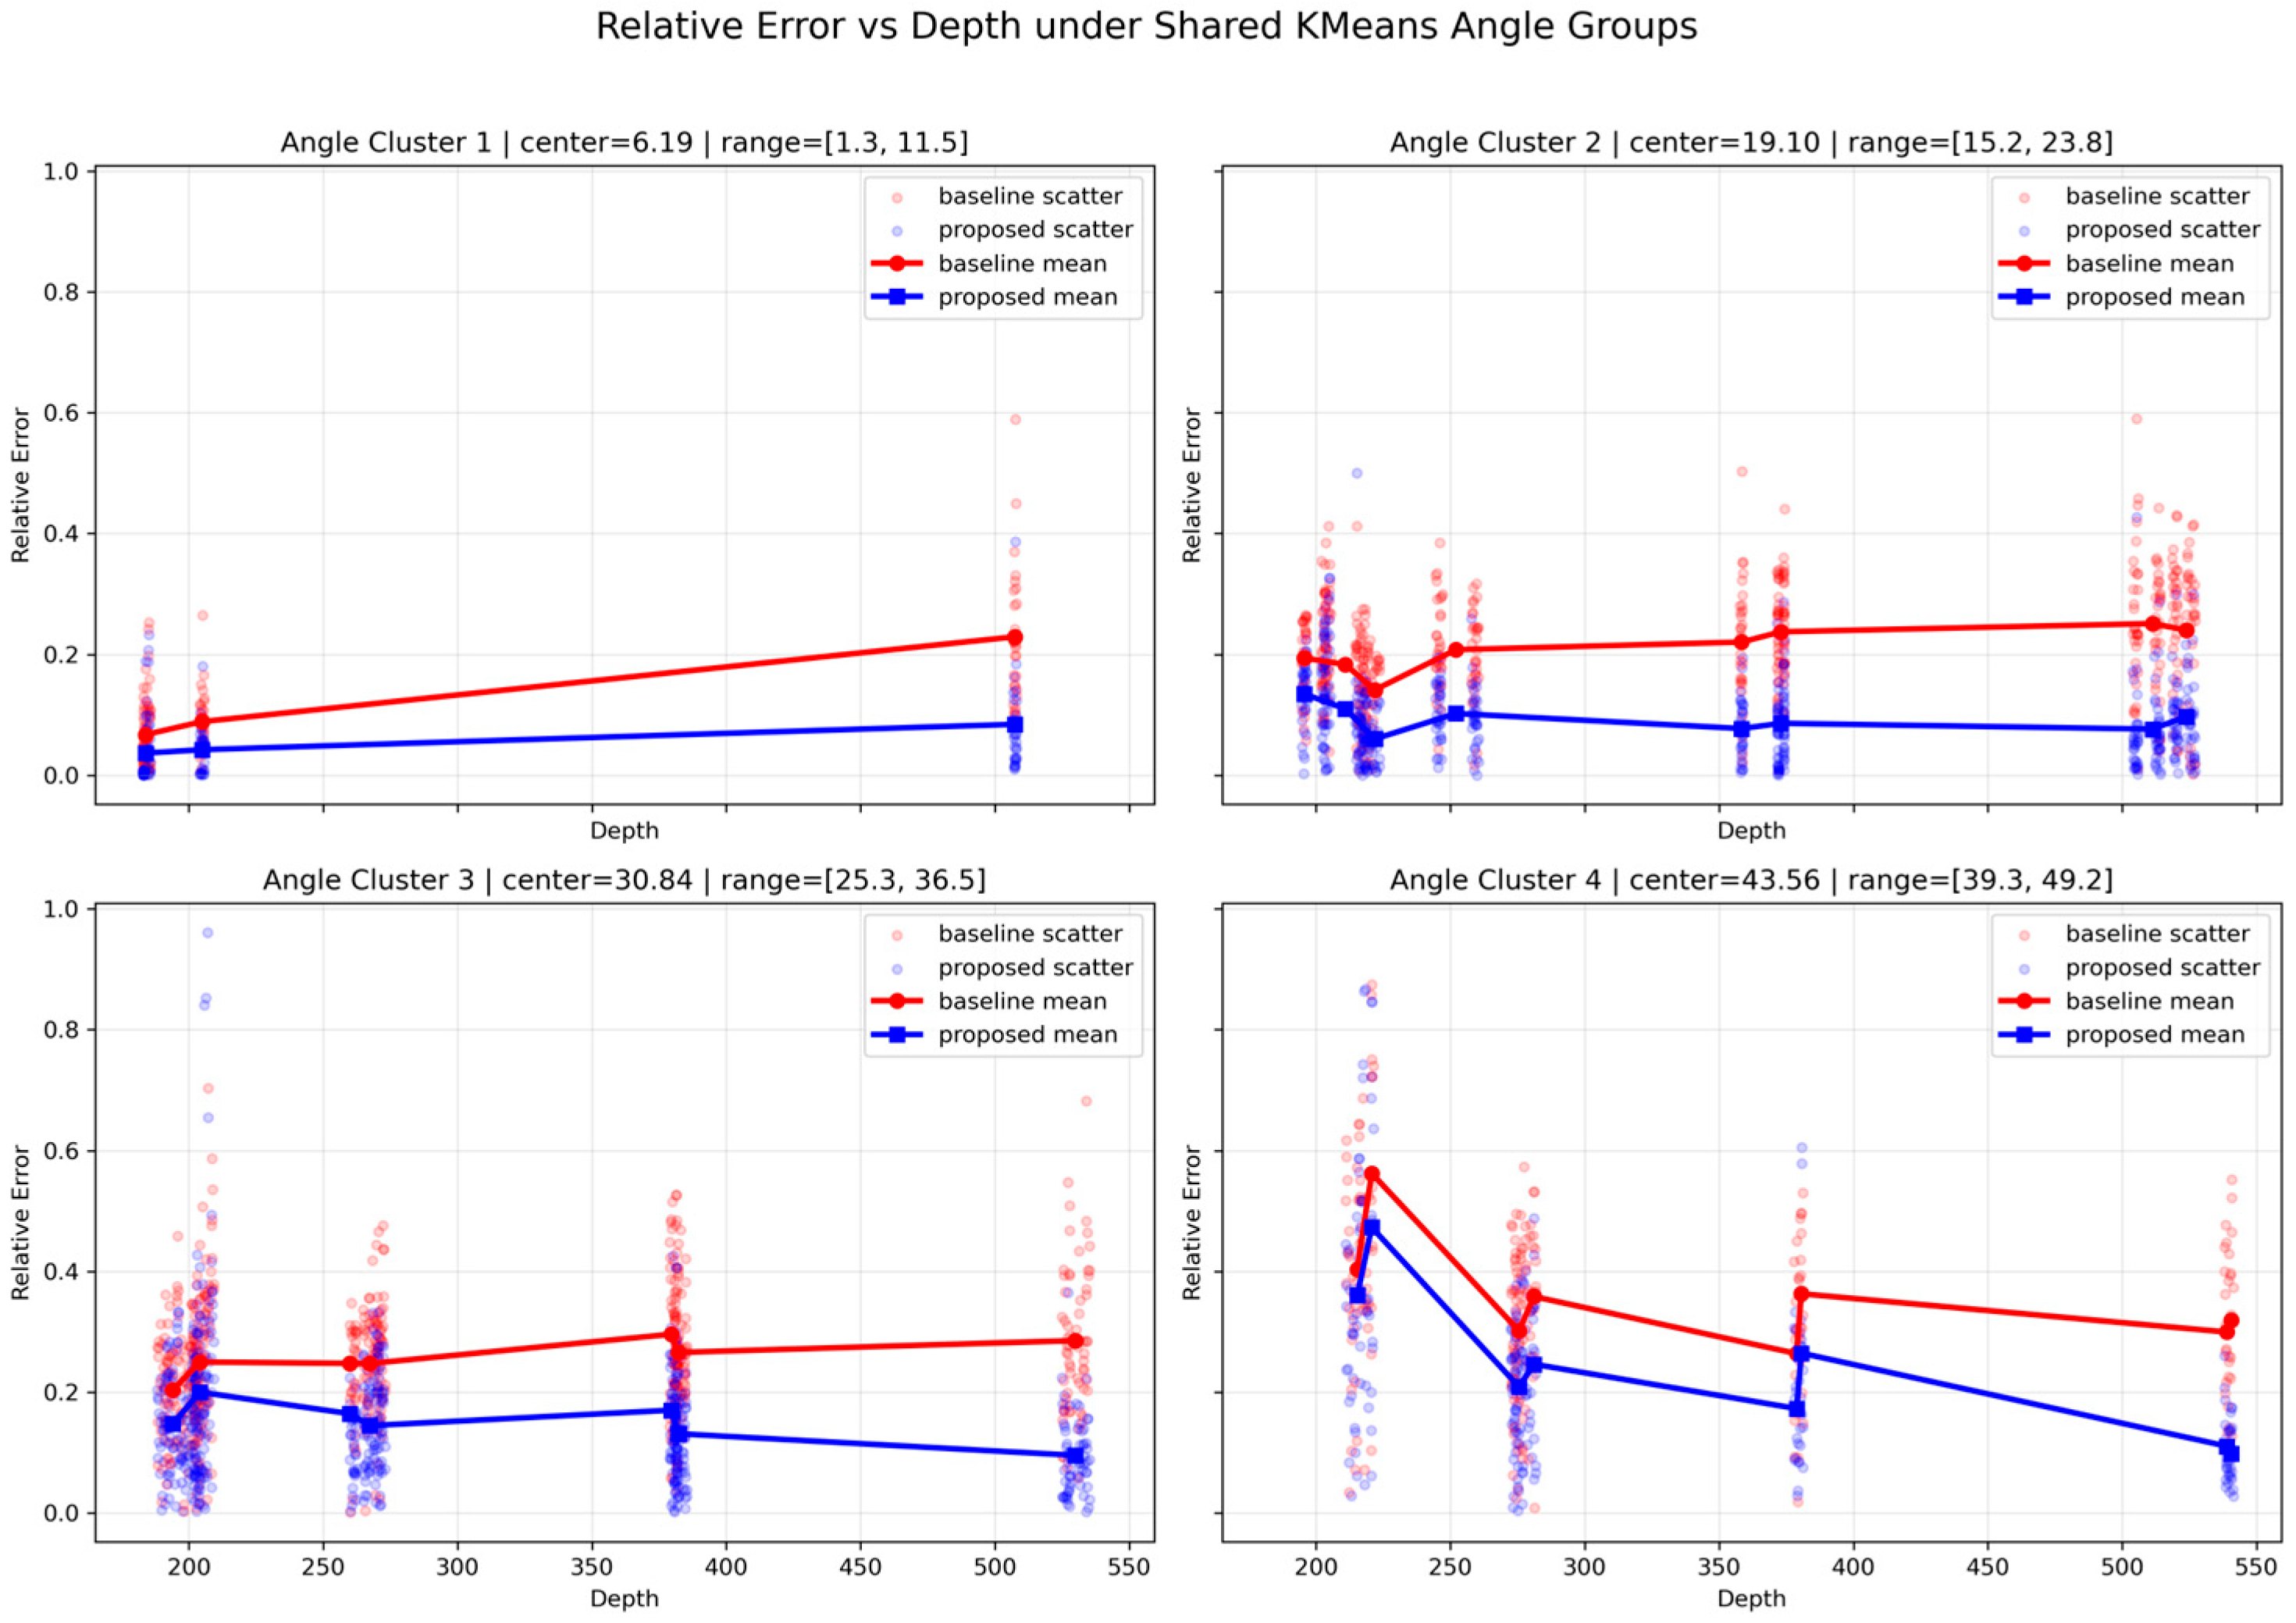Select the Angle Cluster 3 subplot title
Viewport: 2296px width, 1623px height.
[x=624, y=880]
